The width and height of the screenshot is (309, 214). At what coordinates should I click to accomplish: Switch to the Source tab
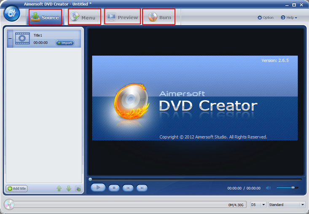point(46,17)
